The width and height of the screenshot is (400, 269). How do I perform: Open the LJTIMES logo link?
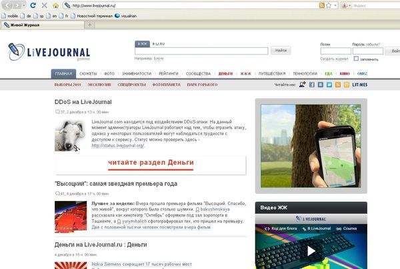pyautogui.click(x=360, y=85)
